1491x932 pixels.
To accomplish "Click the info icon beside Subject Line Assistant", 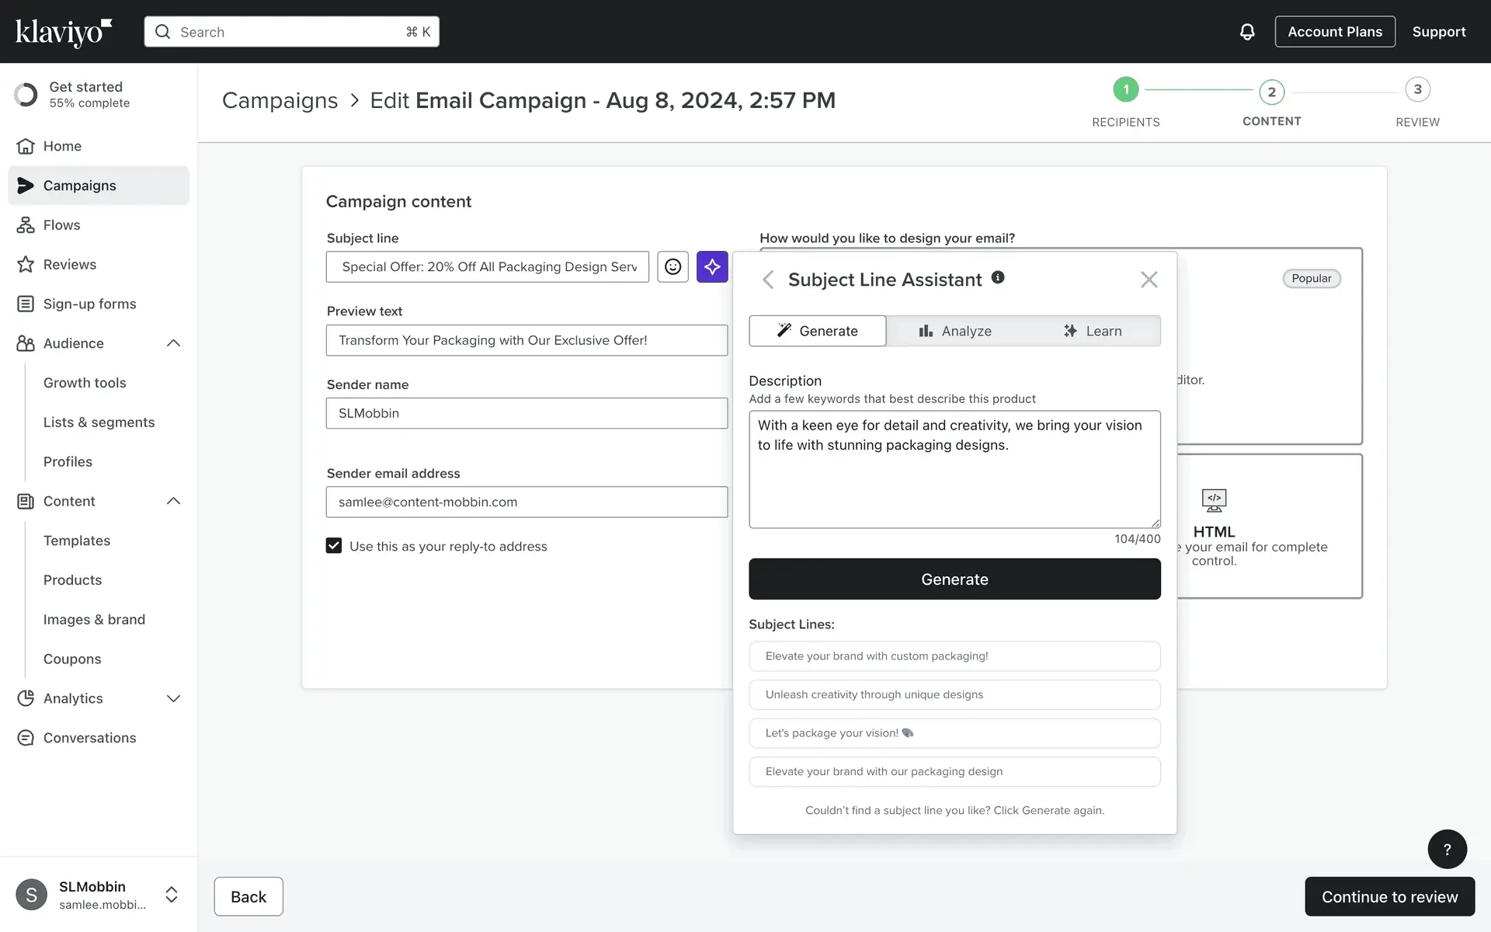I will click(998, 277).
